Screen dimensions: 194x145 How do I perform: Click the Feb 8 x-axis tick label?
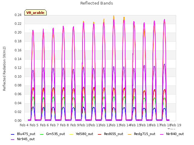[x=64, y=125]
